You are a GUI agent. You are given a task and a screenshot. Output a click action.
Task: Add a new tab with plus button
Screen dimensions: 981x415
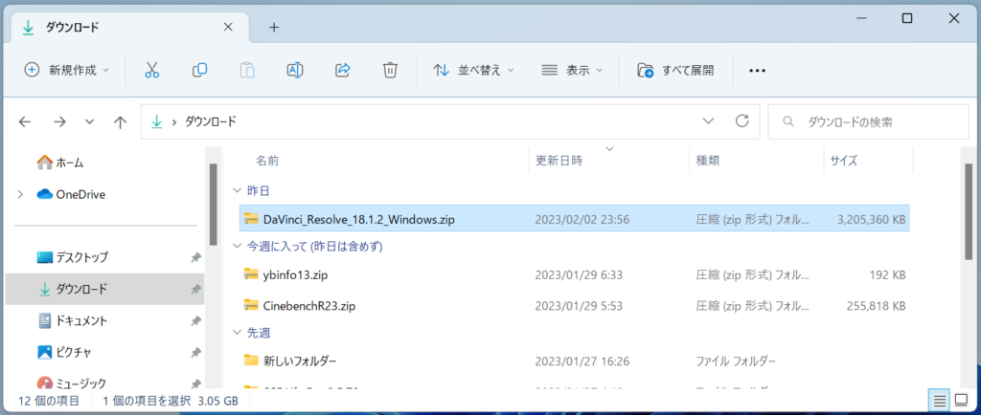pyautogui.click(x=274, y=27)
